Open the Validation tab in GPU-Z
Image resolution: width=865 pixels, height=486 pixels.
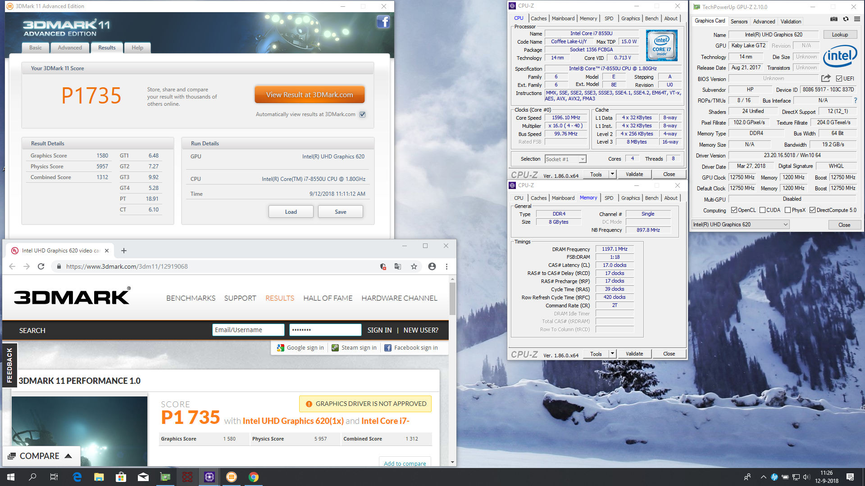791,21
